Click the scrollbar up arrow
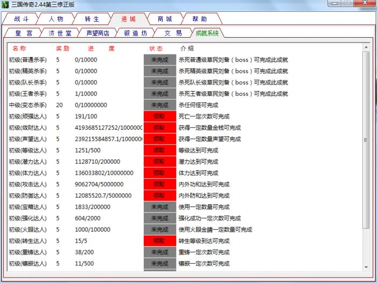 [366, 54]
